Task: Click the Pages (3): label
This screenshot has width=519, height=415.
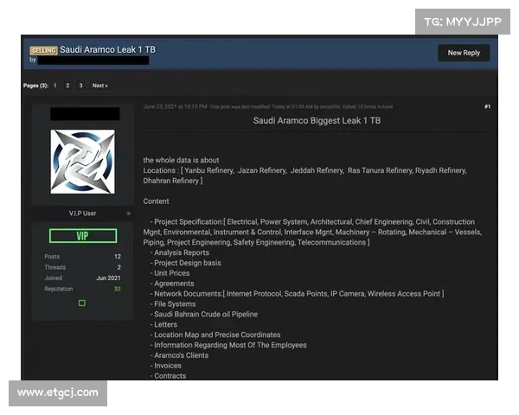Action: pos(35,86)
